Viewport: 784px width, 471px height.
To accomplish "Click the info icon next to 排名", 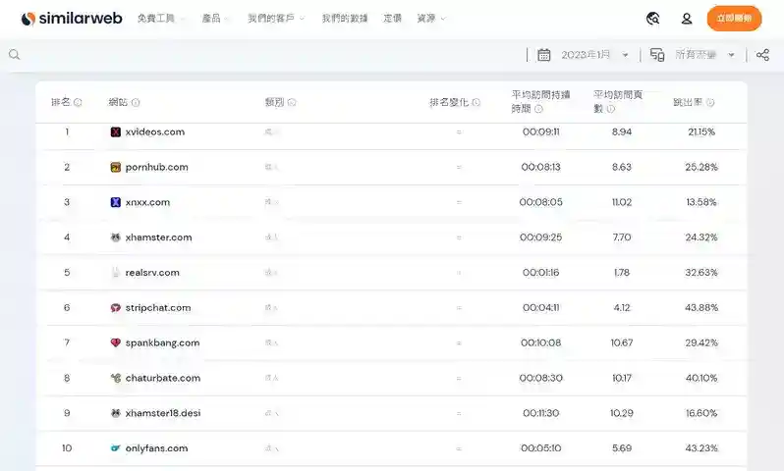I will coord(78,102).
